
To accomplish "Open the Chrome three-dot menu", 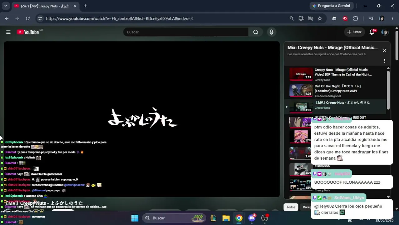I will 392,18.
